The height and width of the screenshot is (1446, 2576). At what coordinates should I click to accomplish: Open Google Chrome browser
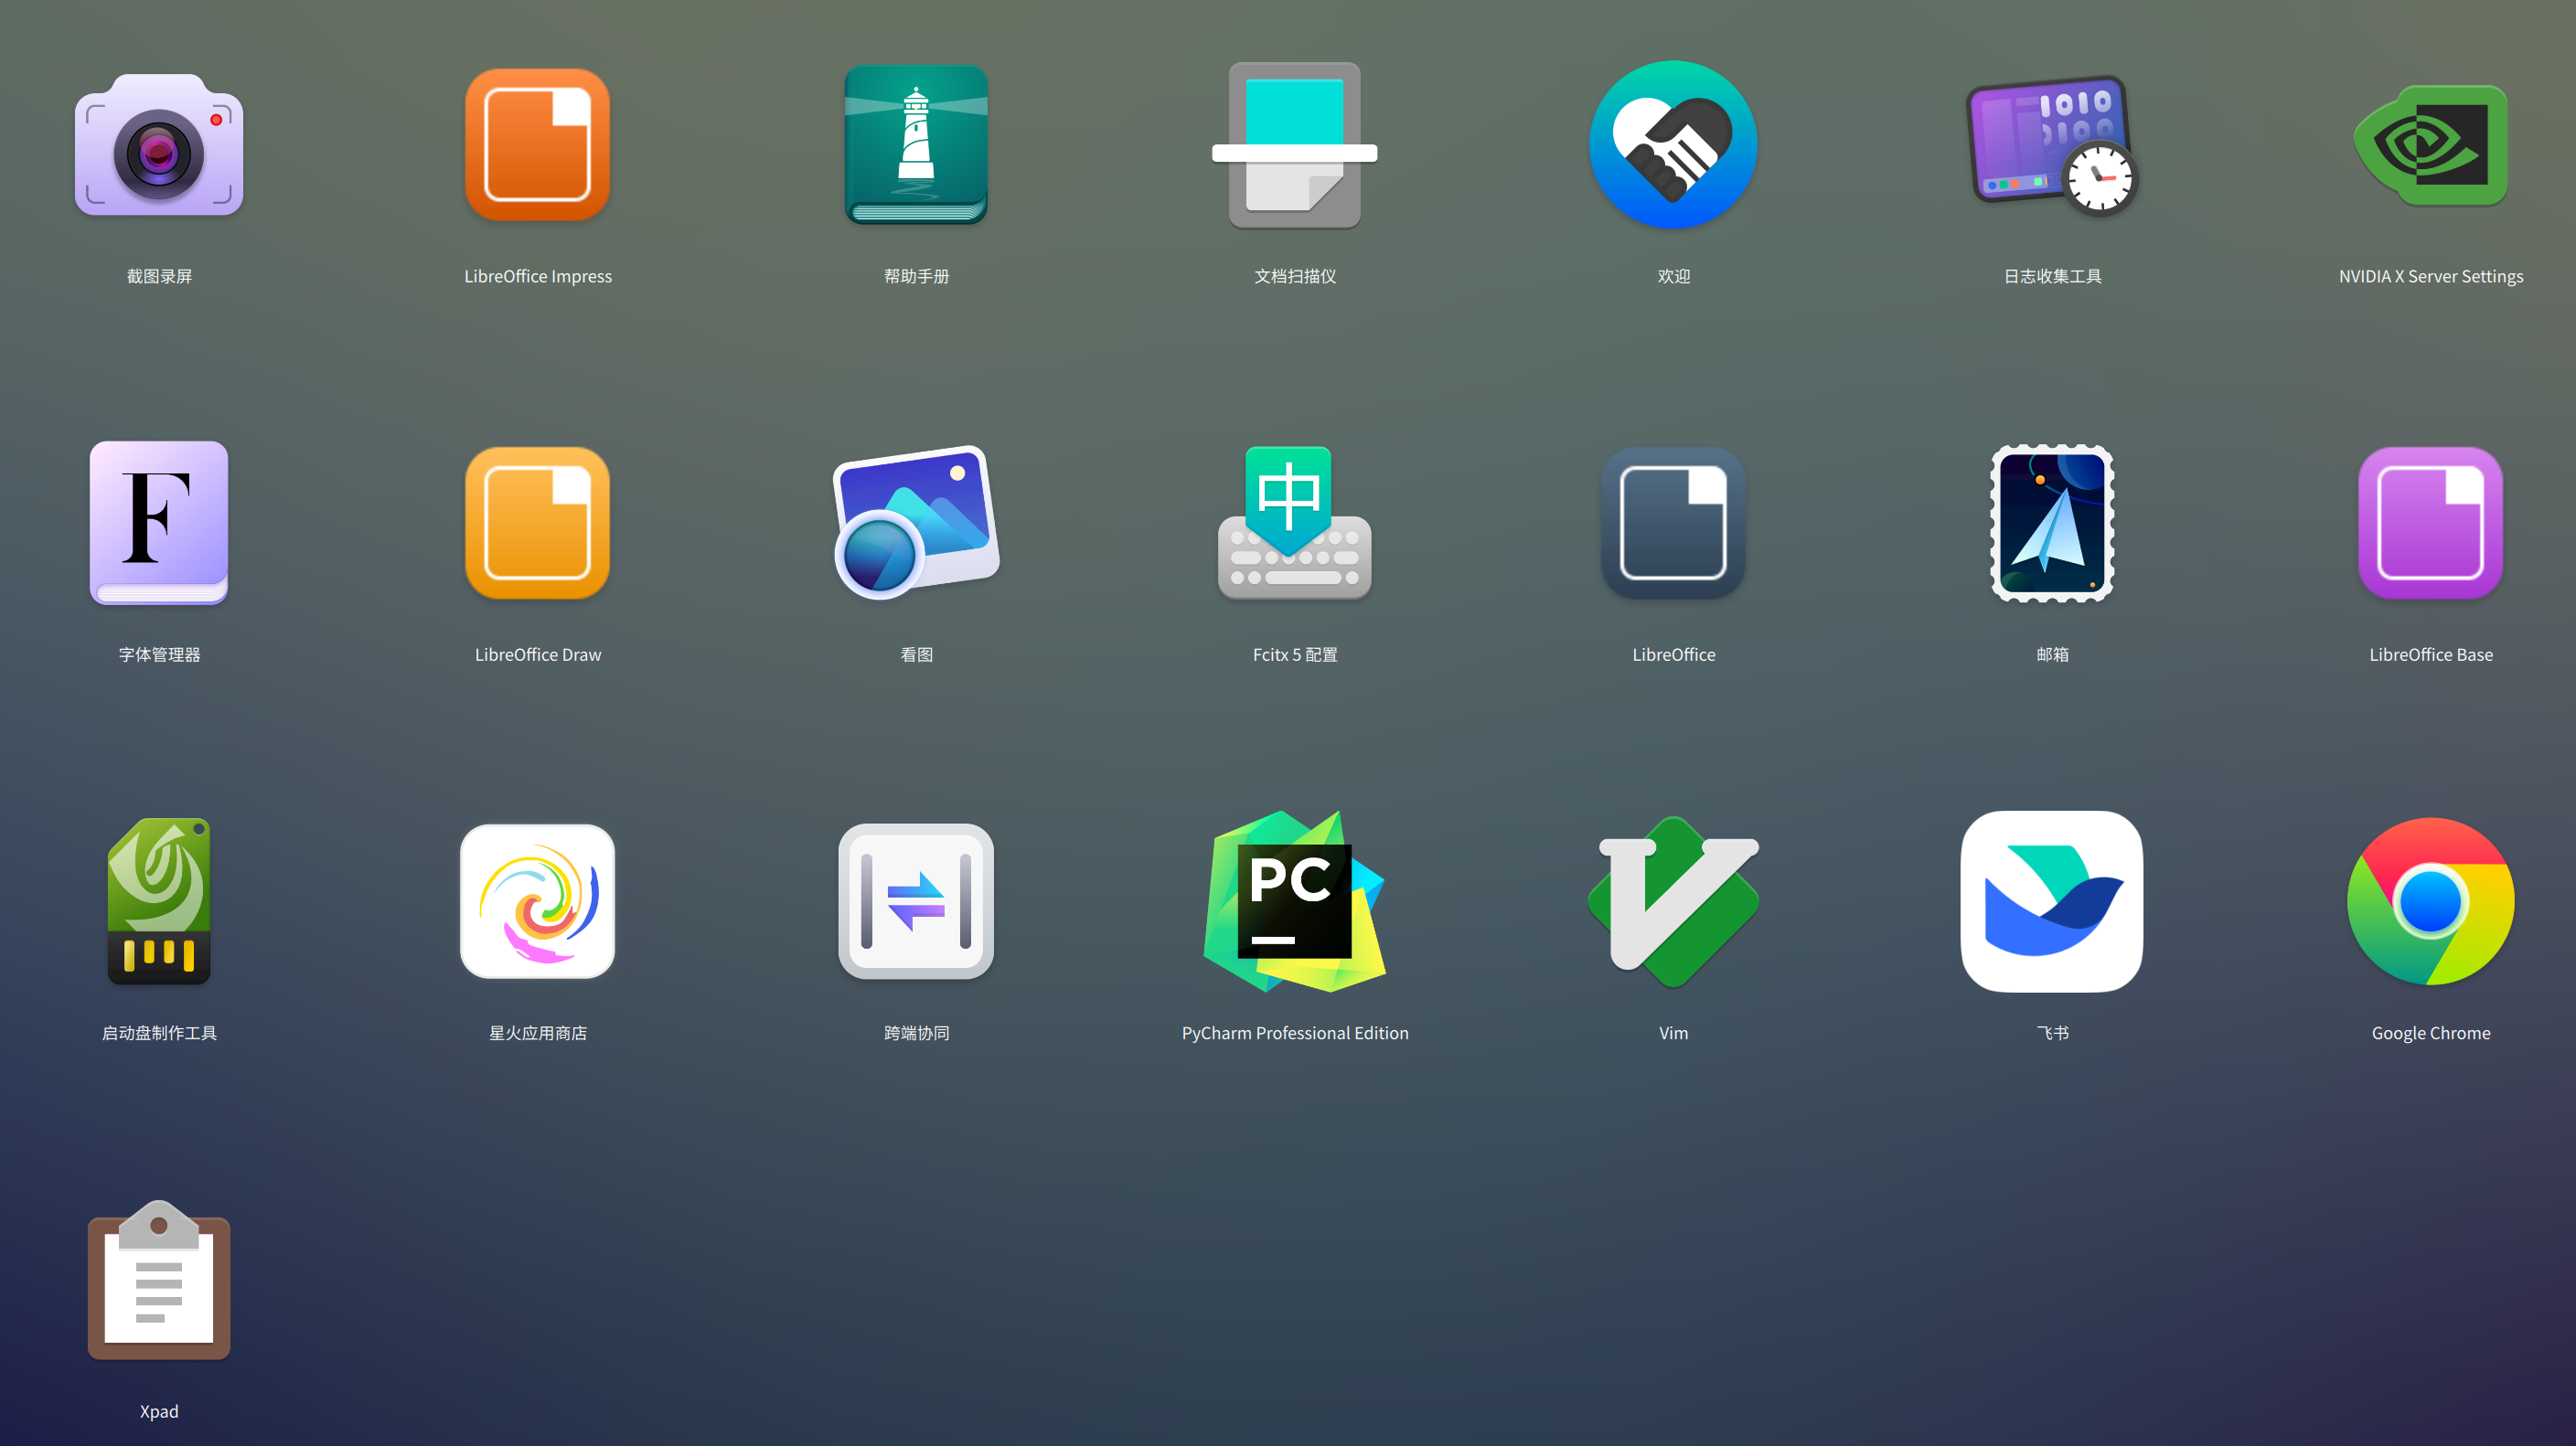click(2431, 901)
